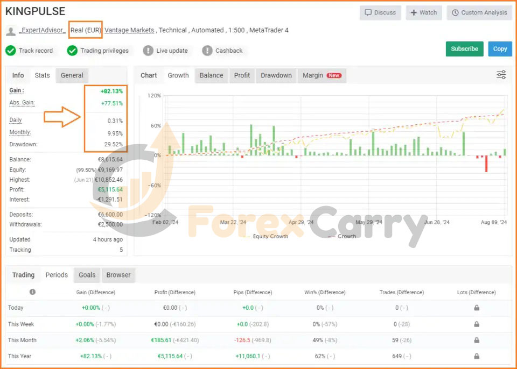Click the KINGPULSE title

click(x=36, y=11)
